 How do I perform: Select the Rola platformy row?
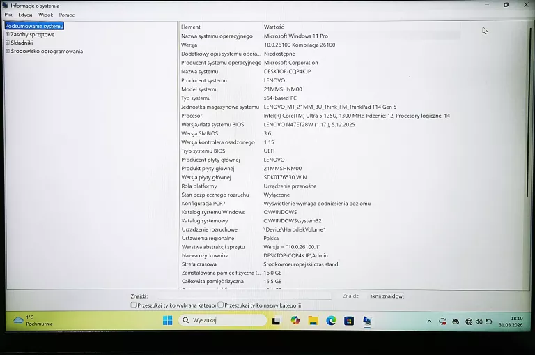click(320, 186)
